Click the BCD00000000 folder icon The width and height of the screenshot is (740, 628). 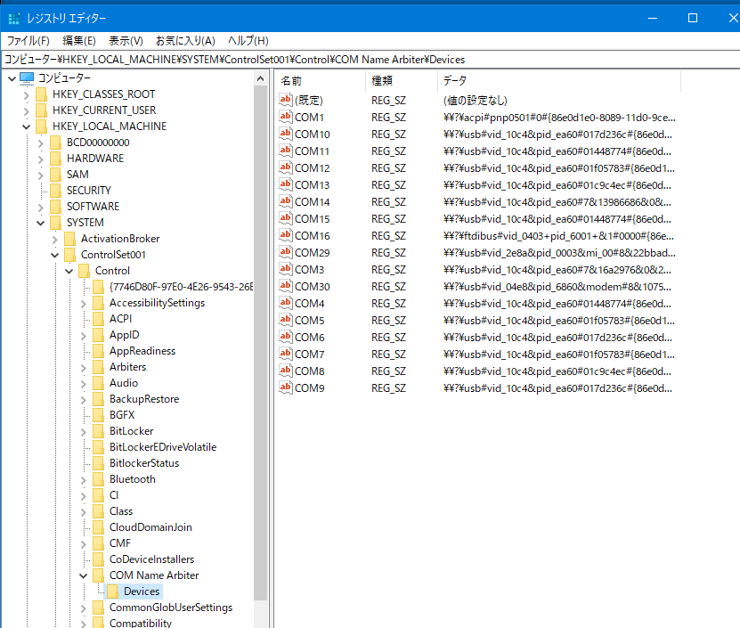click(56, 143)
